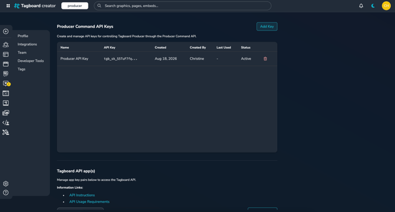The width and height of the screenshot is (395, 212).
Task: Toggle dark mode moon icon
Action: click(x=373, y=5)
